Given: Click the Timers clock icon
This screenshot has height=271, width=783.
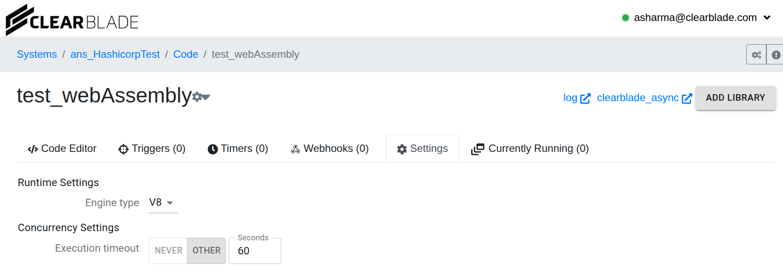Looking at the screenshot, I should click(x=213, y=149).
